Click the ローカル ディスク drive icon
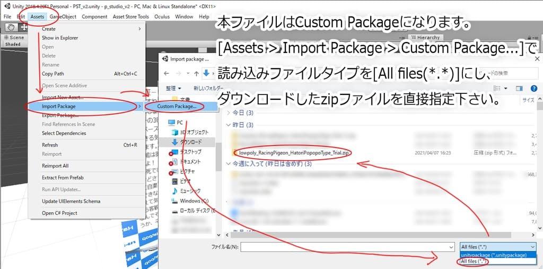Image resolution: width=543 pixels, height=269 pixels. [x=175, y=211]
